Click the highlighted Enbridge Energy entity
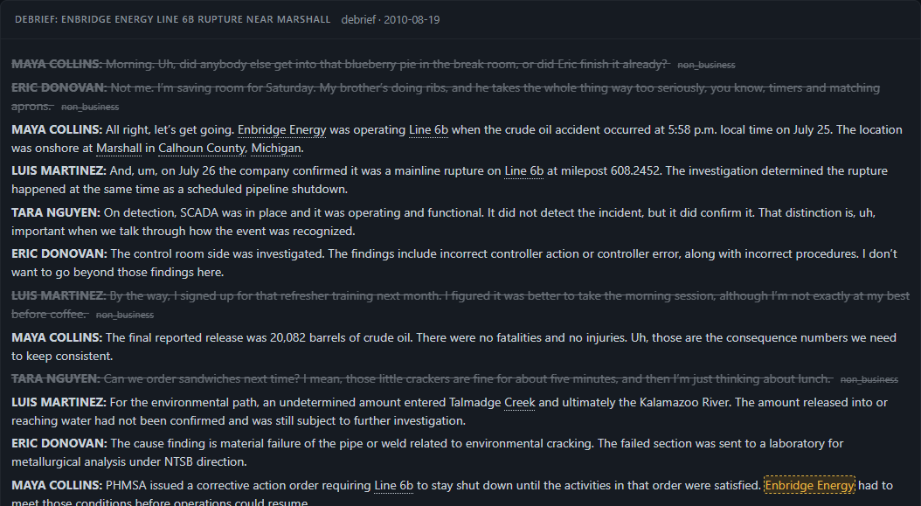Screen dimensions: 921x506 point(809,485)
